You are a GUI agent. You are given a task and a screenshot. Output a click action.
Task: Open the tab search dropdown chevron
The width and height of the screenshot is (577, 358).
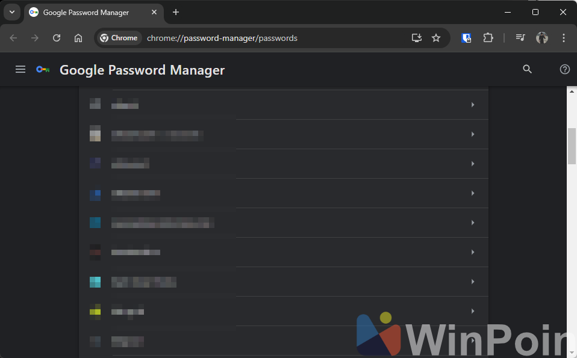pyautogui.click(x=11, y=12)
